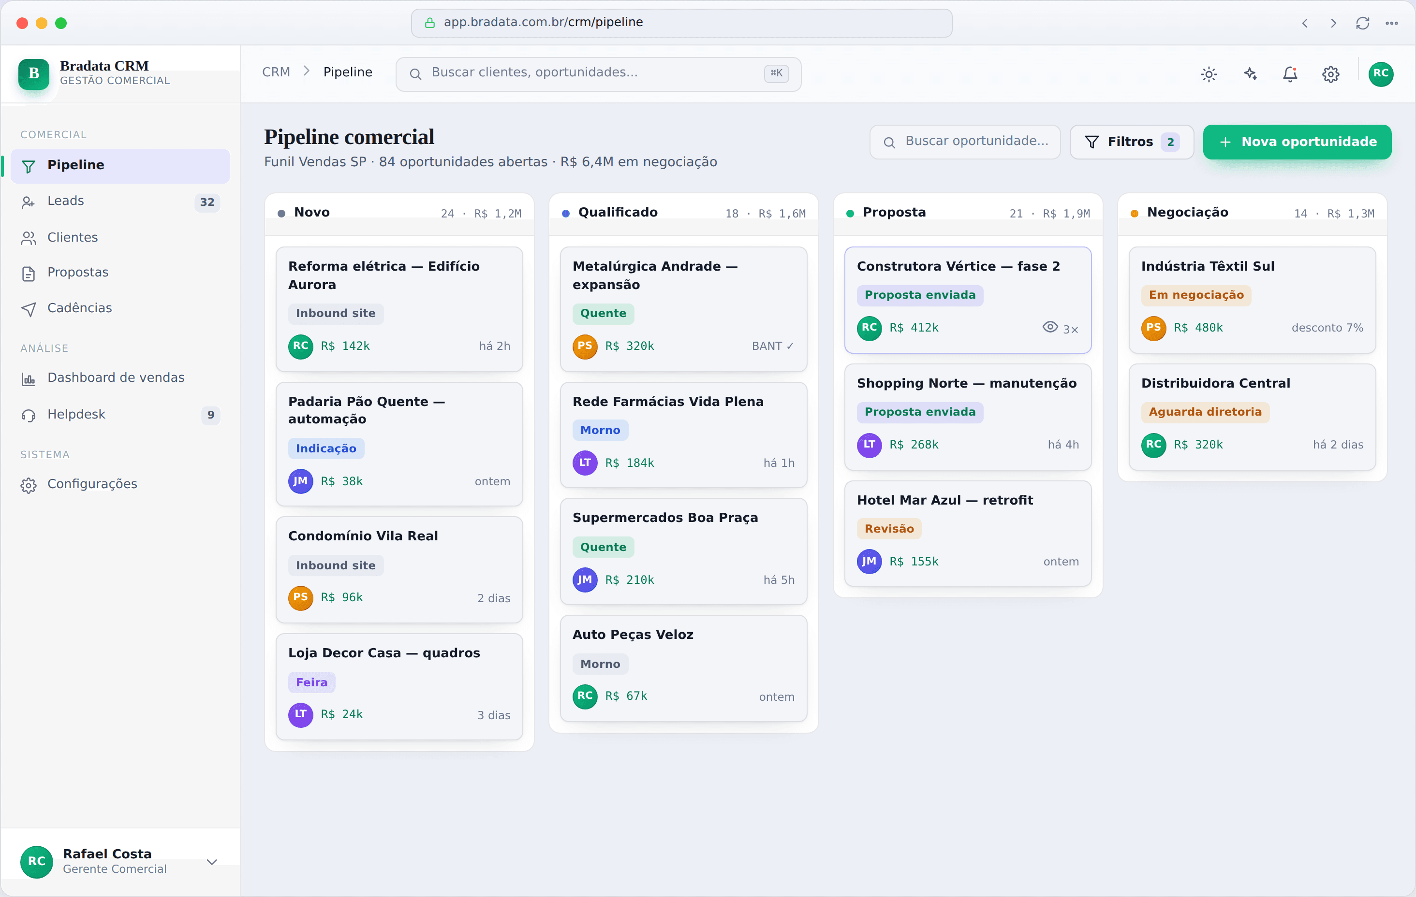Click JM avatar on Hotel Mar Azul card
Screen dimensions: 1416x897
869,562
